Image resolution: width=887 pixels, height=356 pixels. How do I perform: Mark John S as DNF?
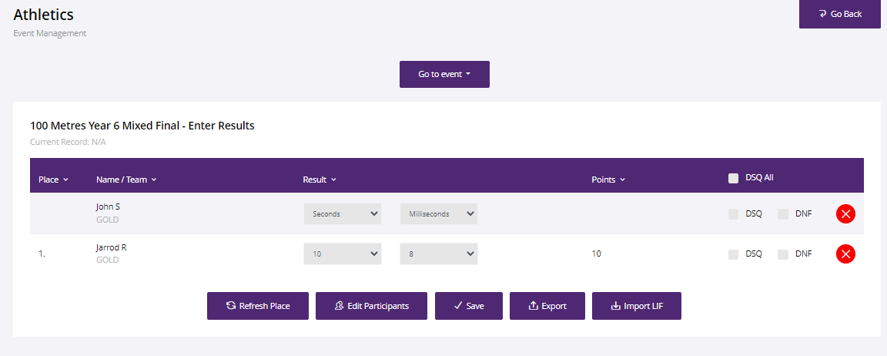coord(783,214)
